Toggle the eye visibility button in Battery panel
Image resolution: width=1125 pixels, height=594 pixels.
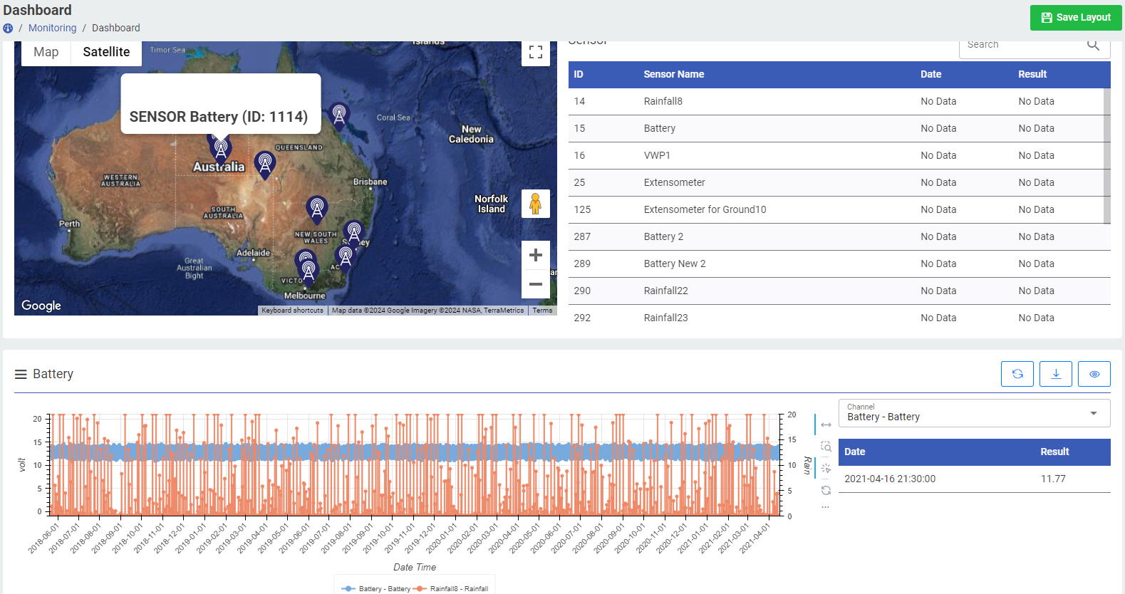pyautogui.click(x=1094, y=374)
